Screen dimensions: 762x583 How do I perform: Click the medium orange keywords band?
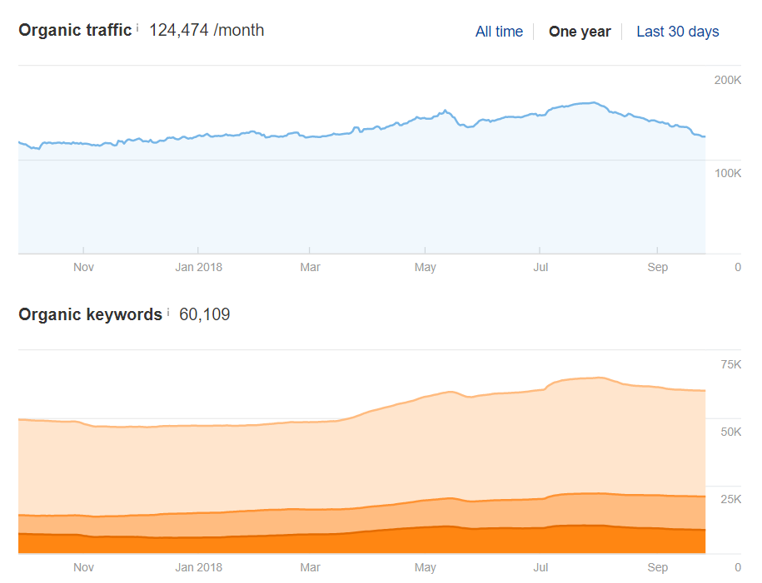(361, 521)
